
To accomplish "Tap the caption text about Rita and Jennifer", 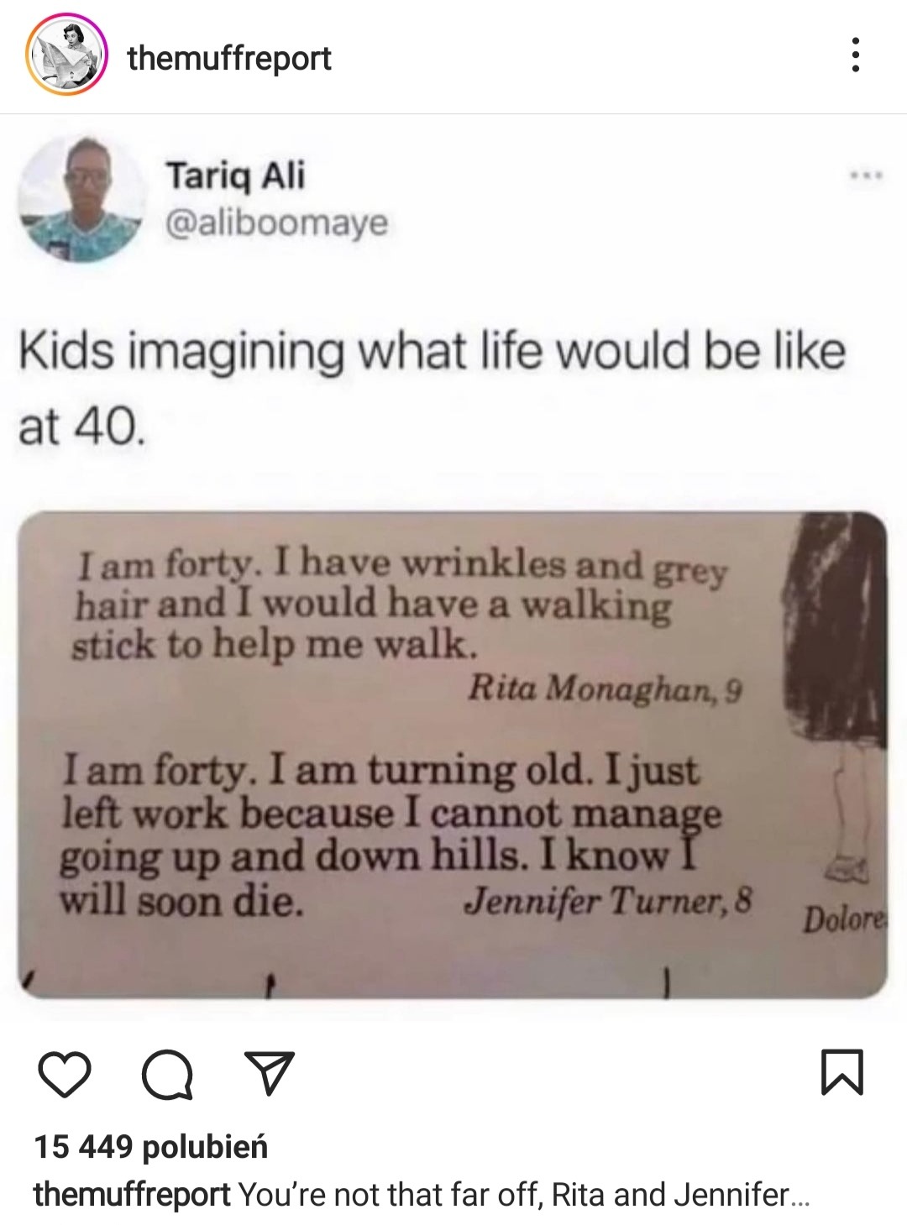I will click(513, 1195).
